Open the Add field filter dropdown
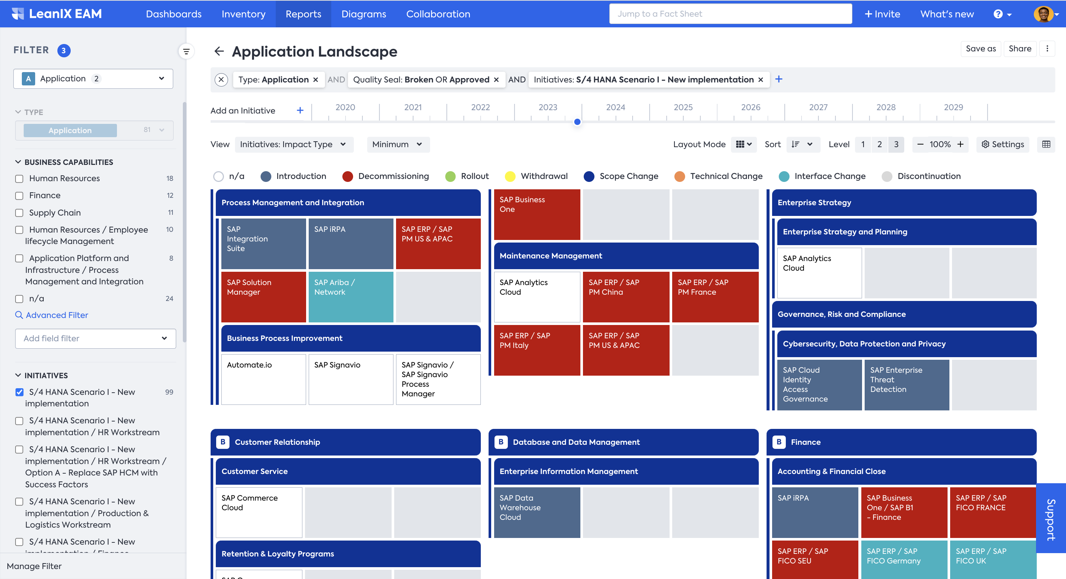Image resolution: width=1066 pixels, height=579 pixels. (95, 338)
